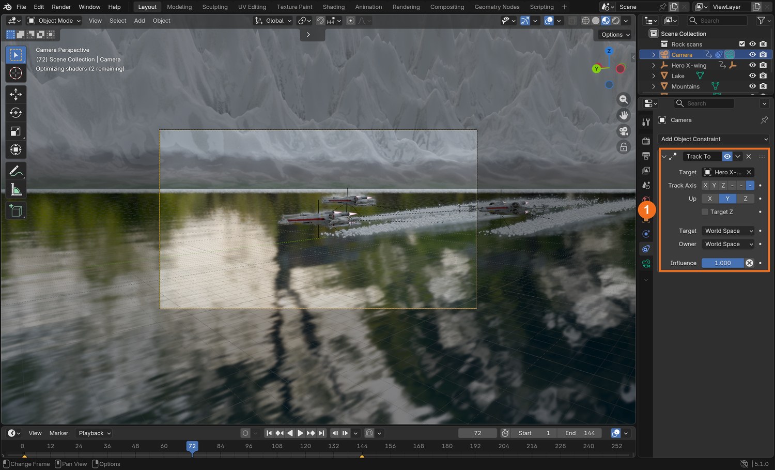
Task: Click the lock camera to view icon
Action: [624, 147]
